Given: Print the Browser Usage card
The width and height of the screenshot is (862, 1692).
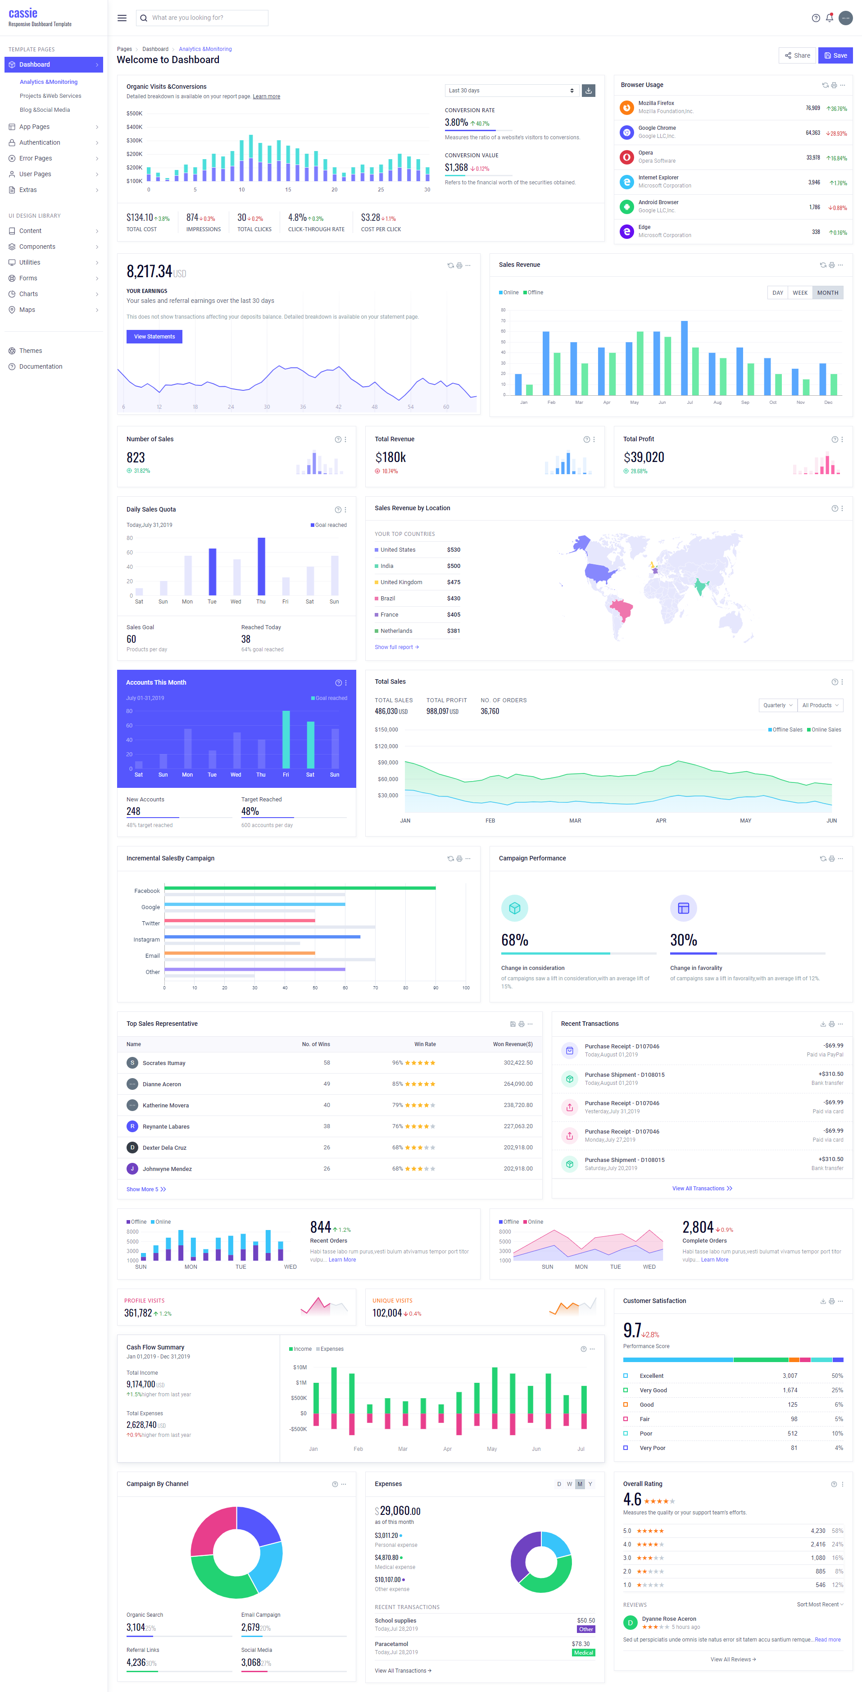Looking at the screenshot, I should pos(834,85).
